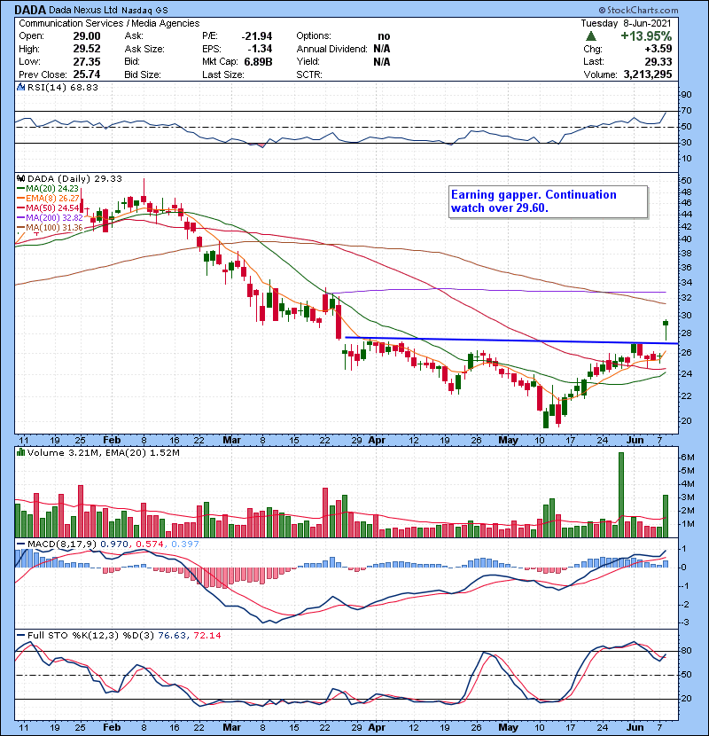Click the Apr label on price chart axis

click(377, 441)
